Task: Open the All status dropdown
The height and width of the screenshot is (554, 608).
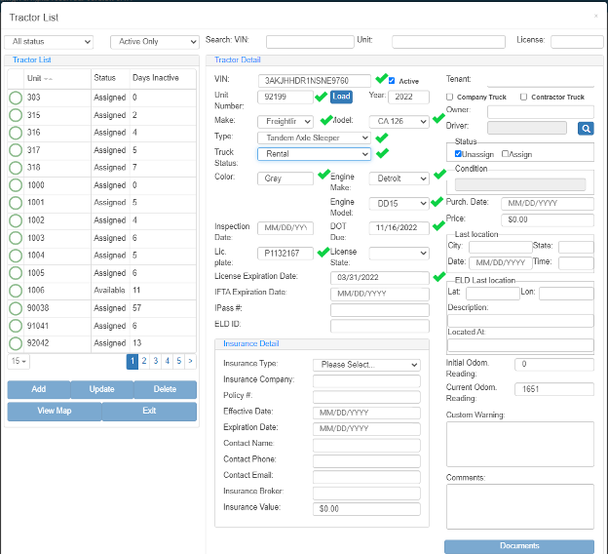Action: pyautogui.click(x=49, y=42)
